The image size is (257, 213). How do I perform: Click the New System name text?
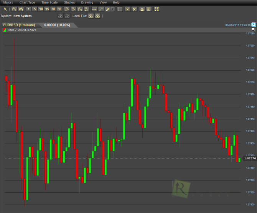tap(23, 16)
